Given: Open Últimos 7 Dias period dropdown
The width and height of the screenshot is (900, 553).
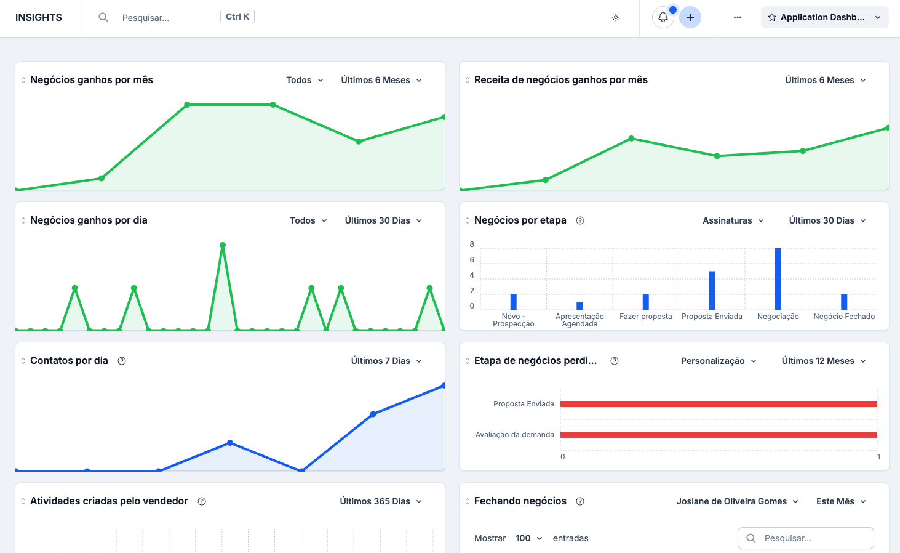Looking at the screenshot, I should point(386,361).
